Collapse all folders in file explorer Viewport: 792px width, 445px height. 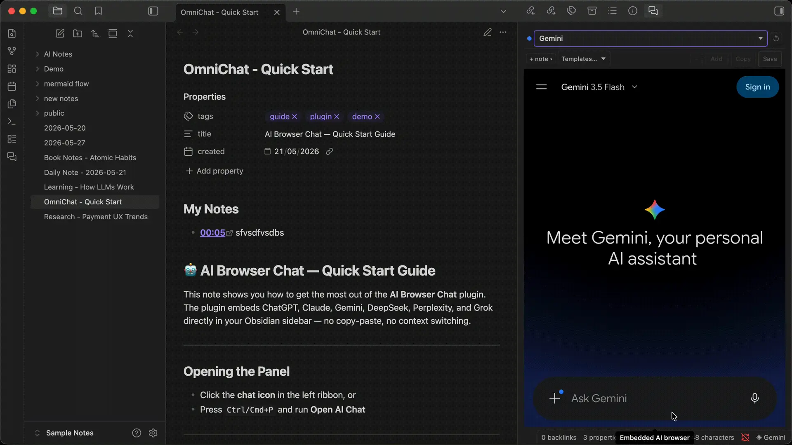pyautogui.click(x=130, y=34)
